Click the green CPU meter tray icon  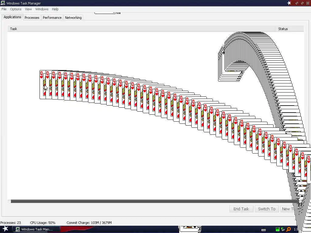(x=278, y=229)
